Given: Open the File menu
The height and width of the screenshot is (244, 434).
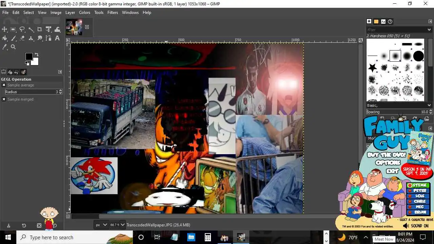Looking at the screenshot, I should [x=5, y=13].
